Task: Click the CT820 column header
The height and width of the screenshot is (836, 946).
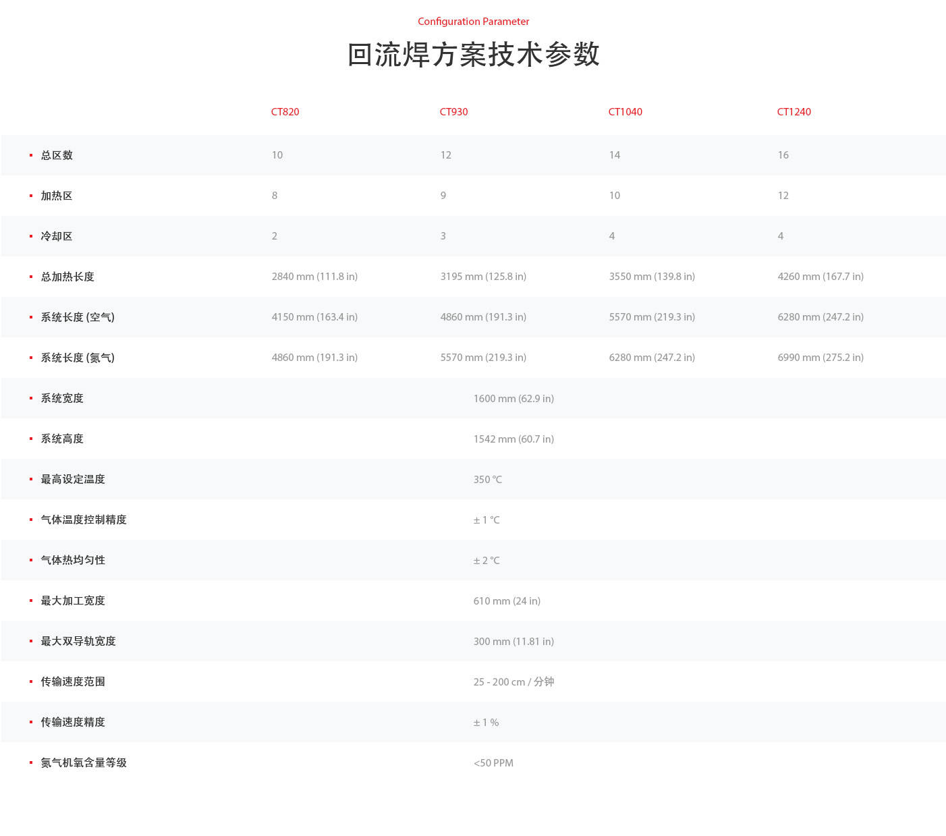Action: click(285, 112)
